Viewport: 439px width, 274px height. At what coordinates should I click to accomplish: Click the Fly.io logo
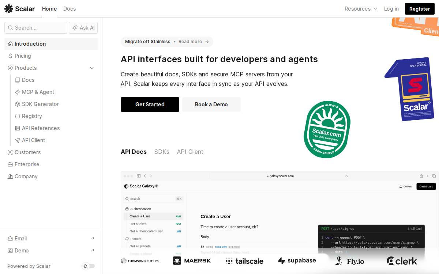pyautogui.click(x=350, y=261)
